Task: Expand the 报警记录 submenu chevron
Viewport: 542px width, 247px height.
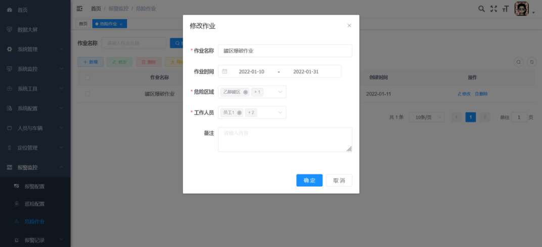Action: pyautogui.click(x=62, y=240)
